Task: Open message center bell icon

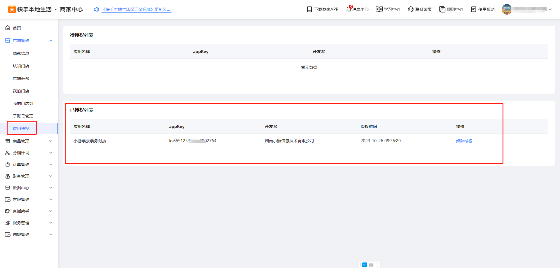Action: pos(349,9)
